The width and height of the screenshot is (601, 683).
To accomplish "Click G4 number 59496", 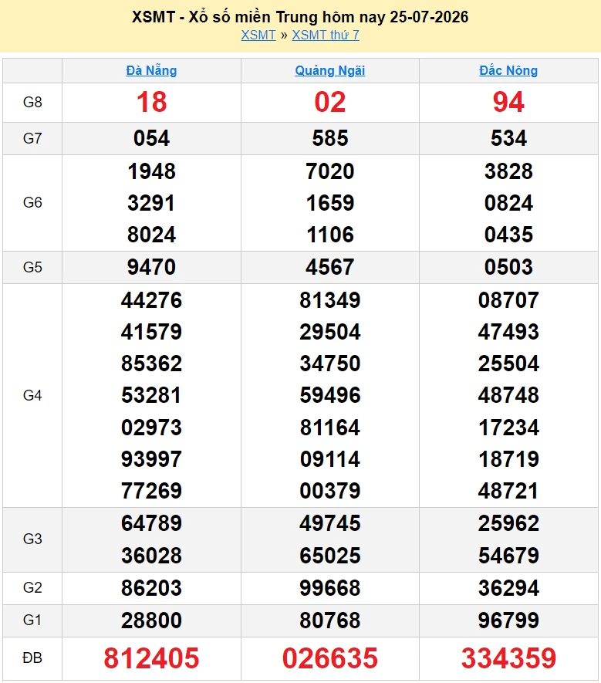I will pyautogui.click(x=330, y=395).
